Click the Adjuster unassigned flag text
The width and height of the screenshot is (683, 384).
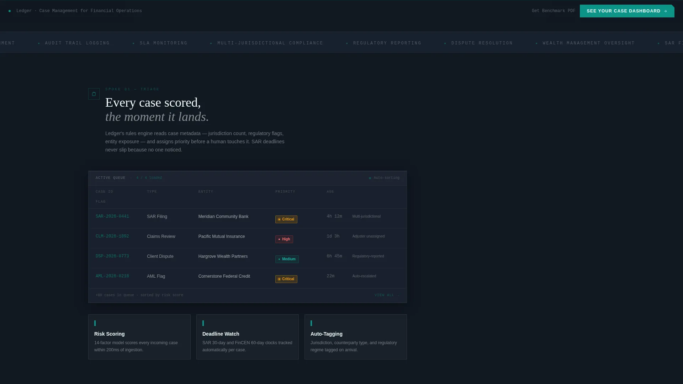tap(369, 236)
